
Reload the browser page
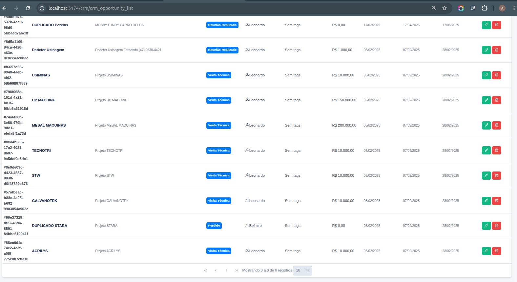click(28, 8)
